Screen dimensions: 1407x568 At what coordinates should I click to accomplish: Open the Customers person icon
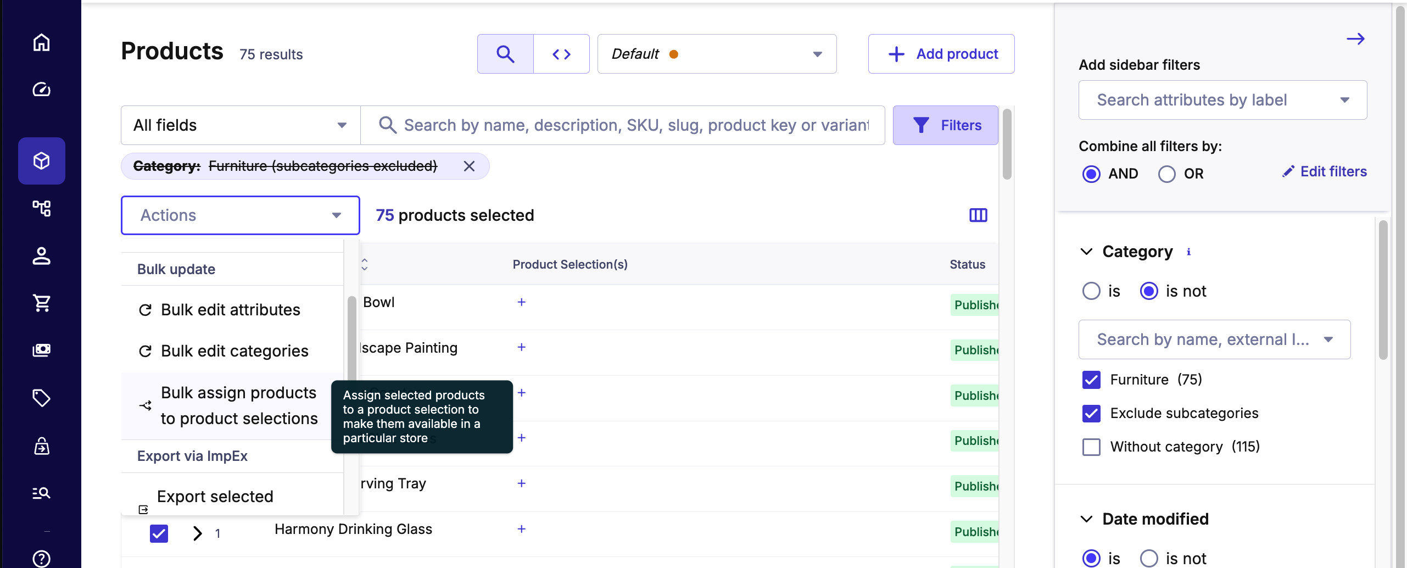click(42, 256)
